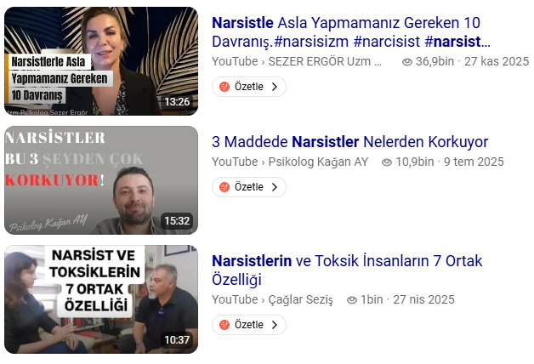The image size is (534, 364).
Task: Play the Sezer Ergör video thumbnail
Action: point(101,61)
